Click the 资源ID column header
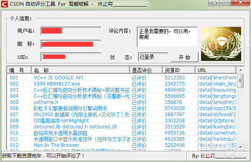 pos(179,70)
